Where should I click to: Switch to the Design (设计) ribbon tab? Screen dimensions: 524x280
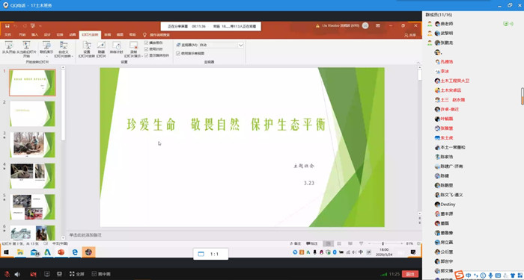click(47, 34)
